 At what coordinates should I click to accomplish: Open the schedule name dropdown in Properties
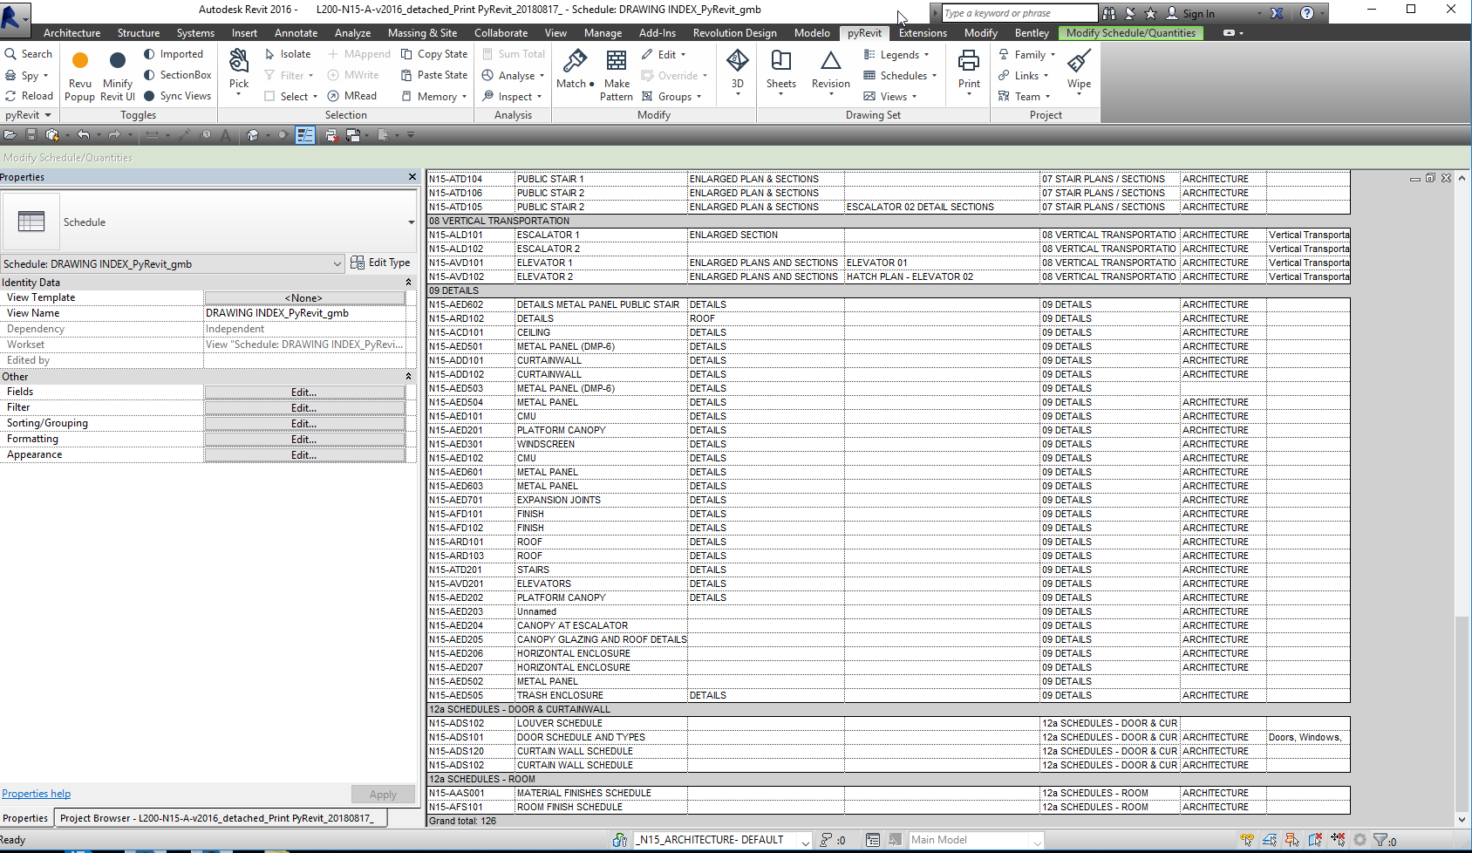(338, 263)
